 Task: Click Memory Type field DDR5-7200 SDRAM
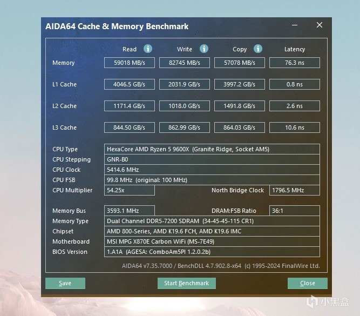click(212, 221)
